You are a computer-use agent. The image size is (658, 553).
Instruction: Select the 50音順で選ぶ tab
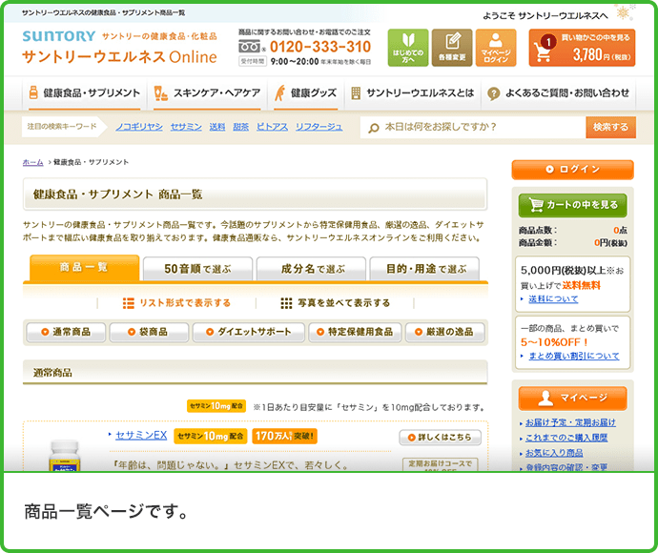coord(197,269)
